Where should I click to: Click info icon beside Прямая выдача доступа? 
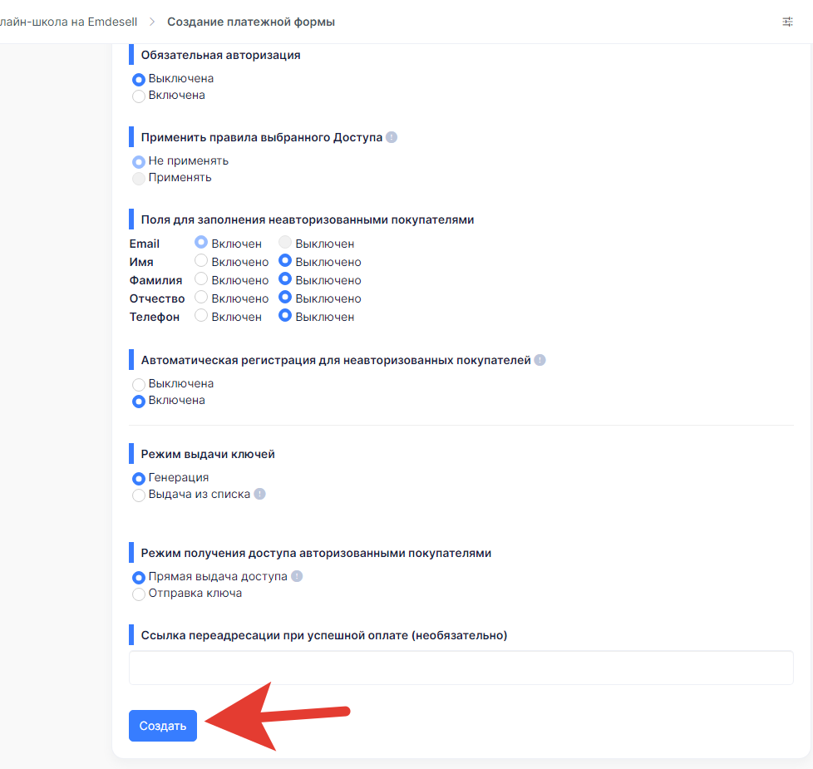[297, 576]
